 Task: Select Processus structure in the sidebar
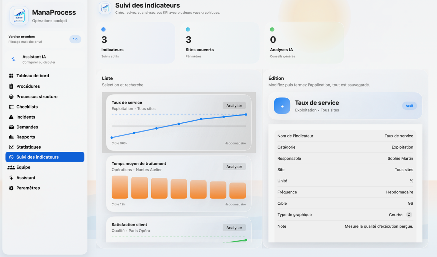37,97
